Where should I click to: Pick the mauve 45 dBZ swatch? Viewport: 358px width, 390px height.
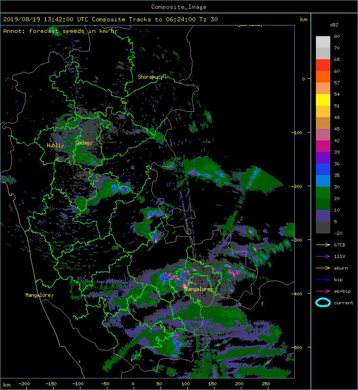(x=323, y=135)
